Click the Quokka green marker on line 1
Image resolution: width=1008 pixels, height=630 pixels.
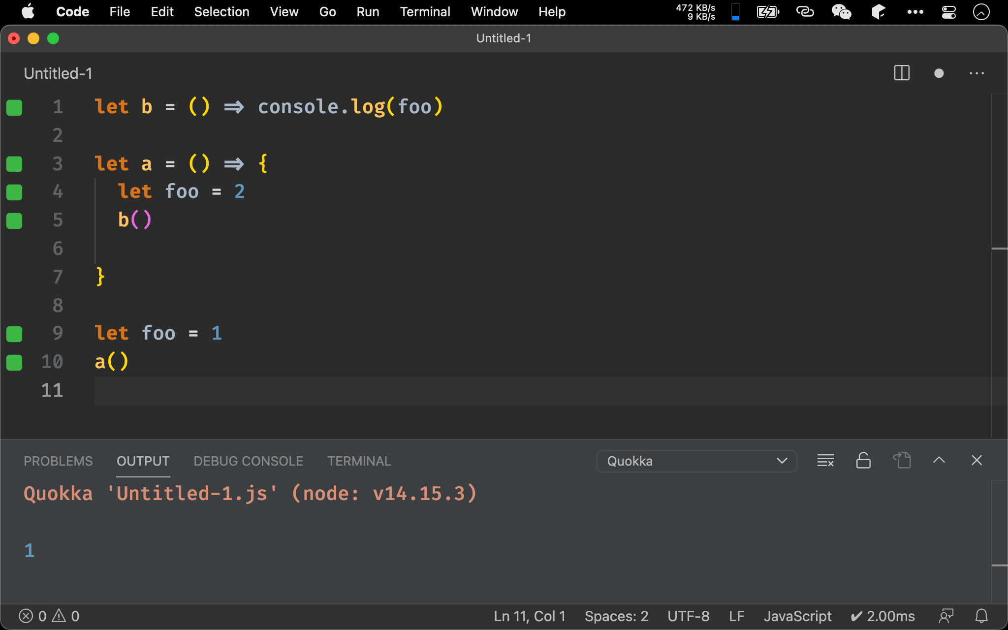tap(14, 107)
